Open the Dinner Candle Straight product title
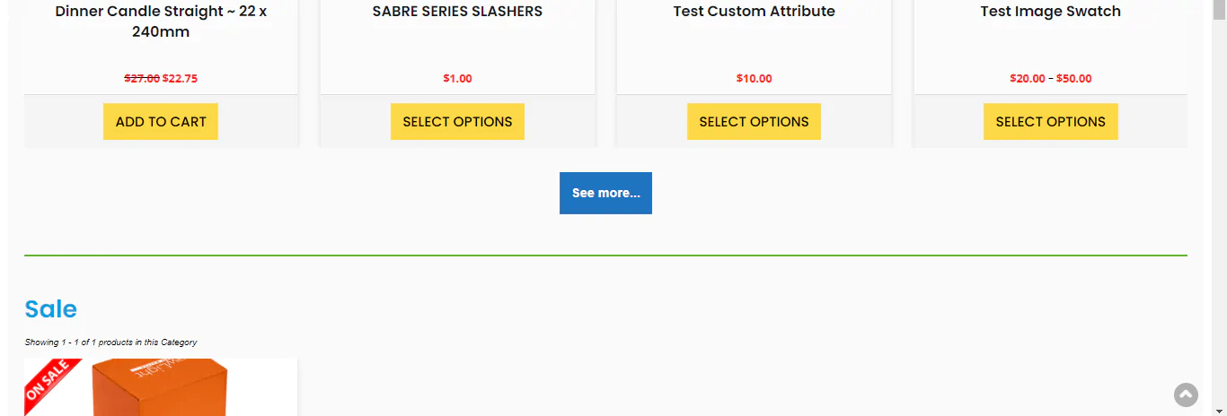 coord(161,22)
